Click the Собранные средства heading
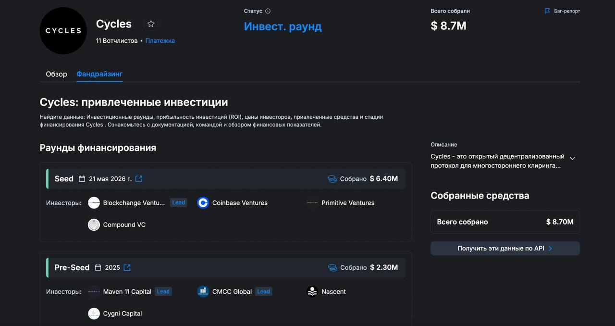 click(x=480, y=196)
